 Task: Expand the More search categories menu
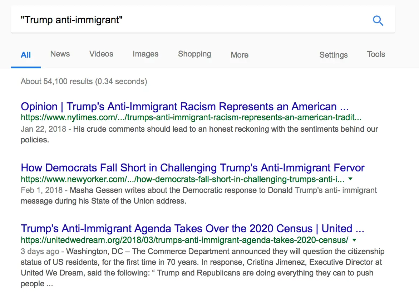click(240, 55)
